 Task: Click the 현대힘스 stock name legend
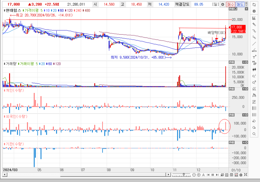click(x=13, y=10)
